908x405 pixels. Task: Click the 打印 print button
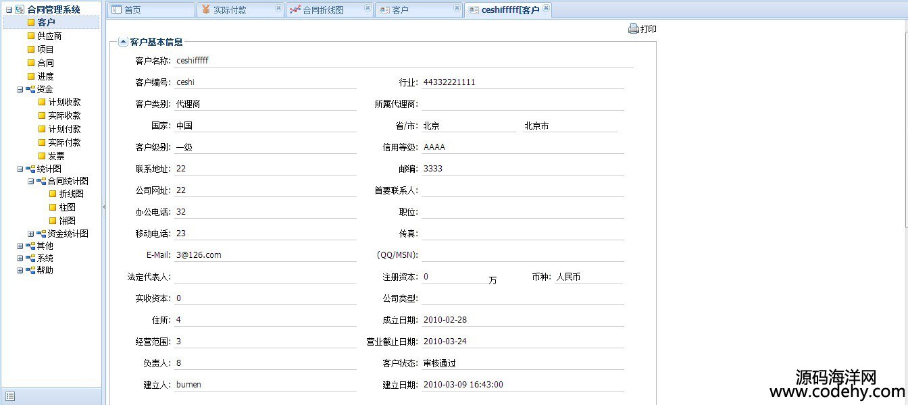[x=642, y=29]
